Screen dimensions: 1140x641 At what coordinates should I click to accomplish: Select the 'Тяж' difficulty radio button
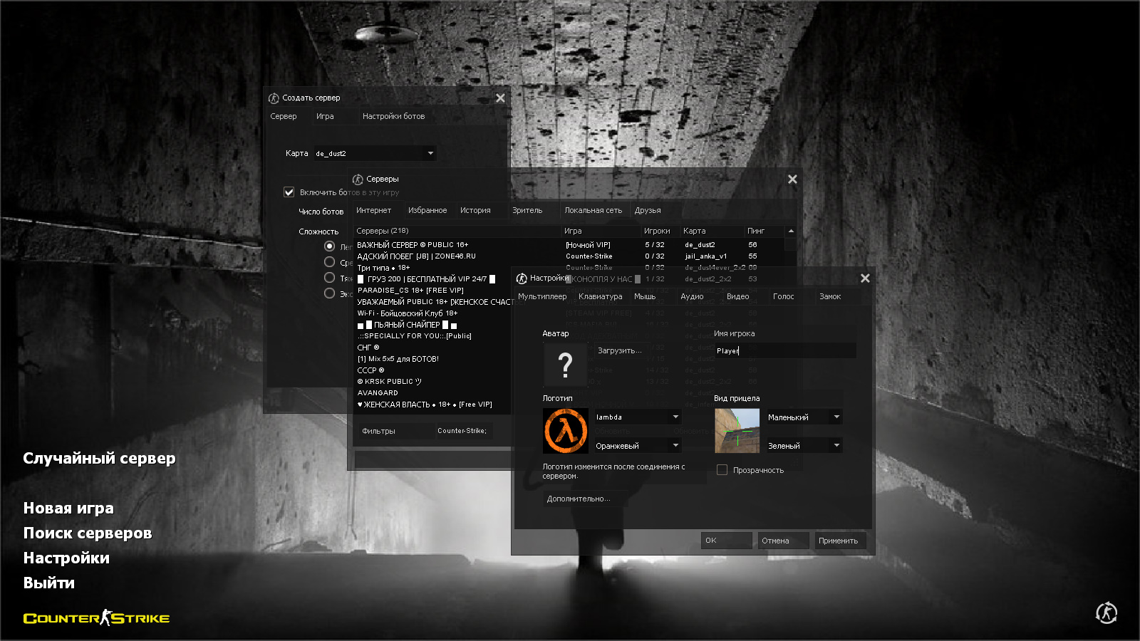(x=329, y=278)
